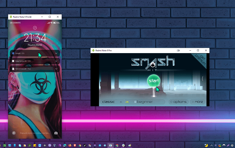The height and width of the screenshot is (148, 235).
Task: Start the Smash Hit game
Action: (x=154, y=81)
